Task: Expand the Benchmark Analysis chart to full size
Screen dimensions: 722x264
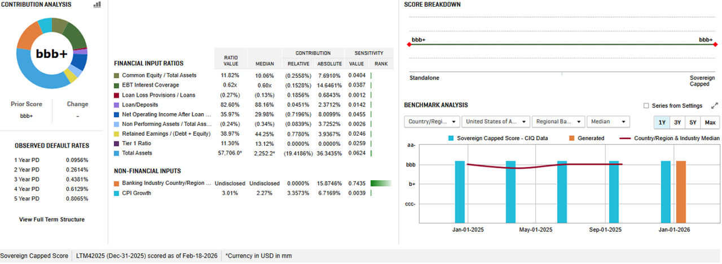Action: (715, 105)
